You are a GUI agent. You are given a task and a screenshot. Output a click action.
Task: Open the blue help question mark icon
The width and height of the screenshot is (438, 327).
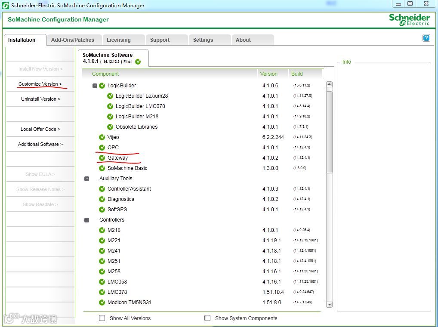[x=426, y=38]
